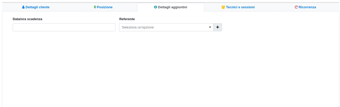Click the map pin icon on Posizione tab
The height and width of the screenshot is (107, 340).
95,7
